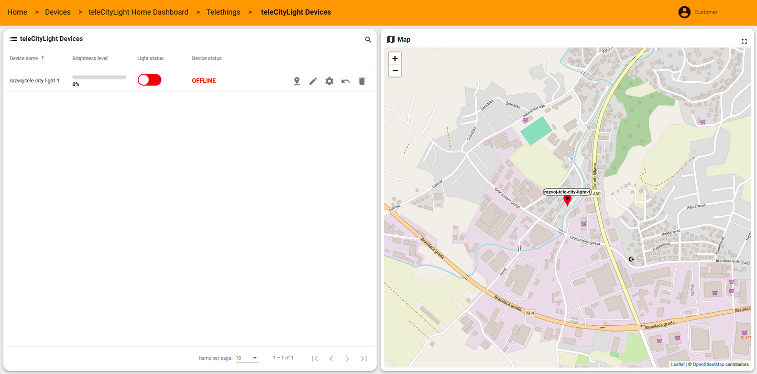Expand map to fullscreen

[744, 41]
